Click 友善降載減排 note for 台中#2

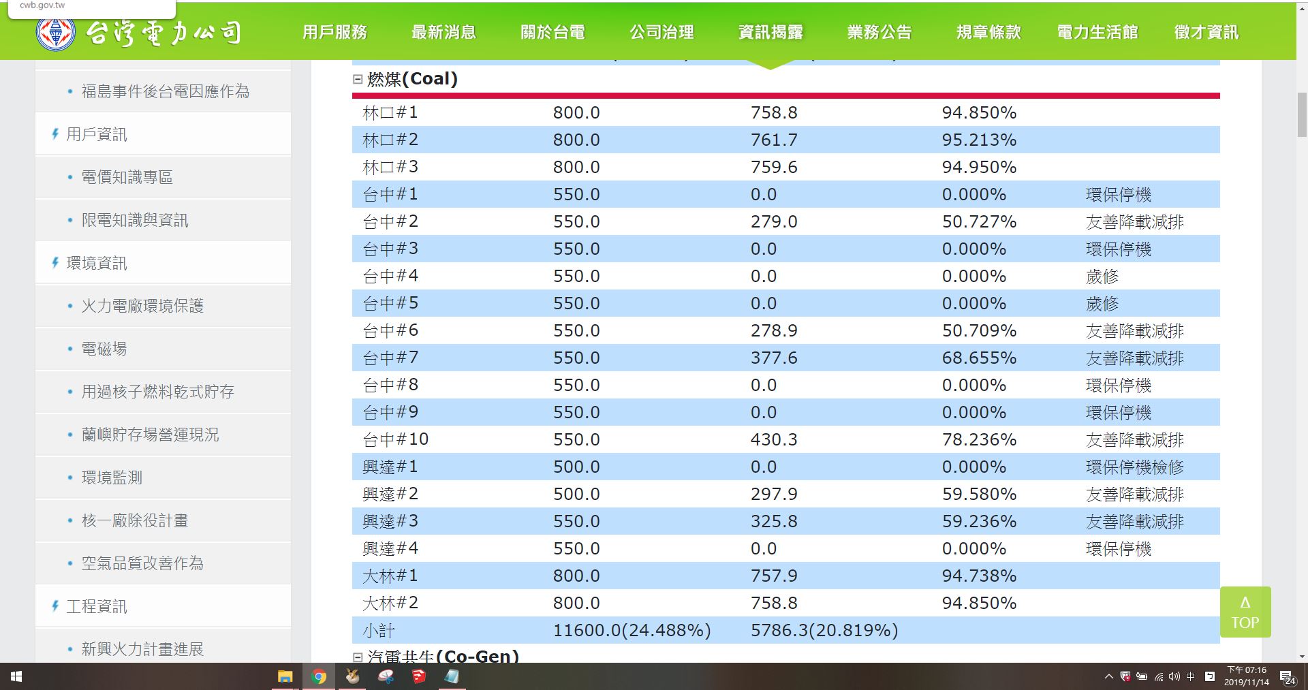click(1135, 221)
